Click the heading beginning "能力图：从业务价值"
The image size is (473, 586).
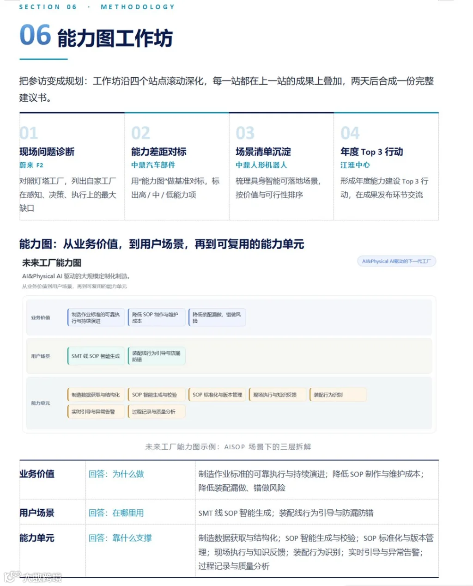(x=162, y=244)
